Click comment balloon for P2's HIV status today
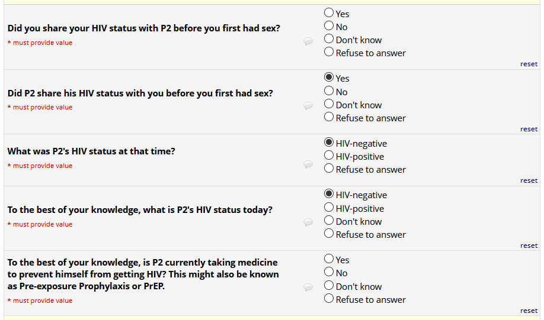Viewport: 544px width, 320px height. pyautogui.click(x=308, y=222)
